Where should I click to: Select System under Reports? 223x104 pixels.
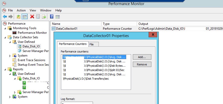22,97
